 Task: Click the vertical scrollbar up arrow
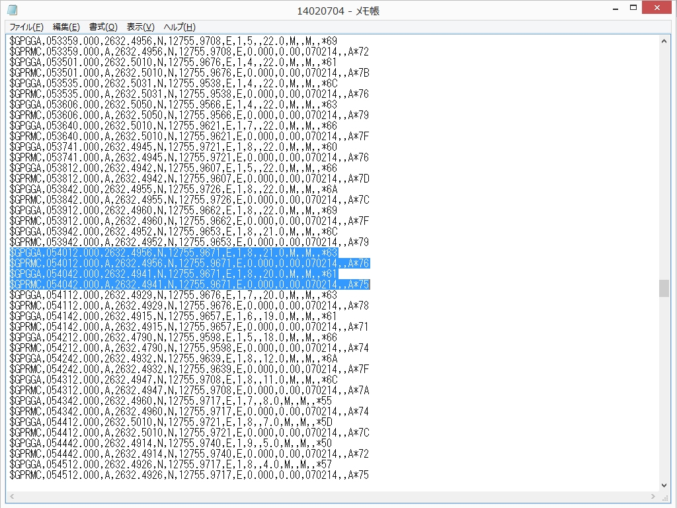(x=664, y=41)
